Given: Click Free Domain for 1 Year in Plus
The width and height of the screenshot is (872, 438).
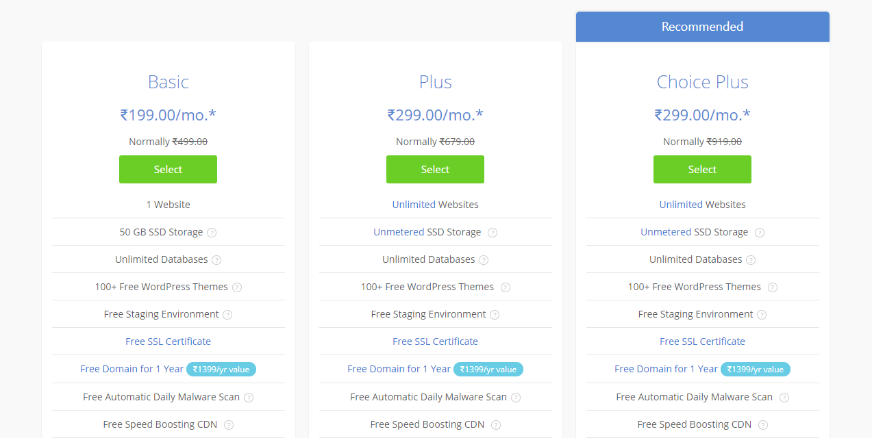Looking at the screenshot, I should coord(399,369).
